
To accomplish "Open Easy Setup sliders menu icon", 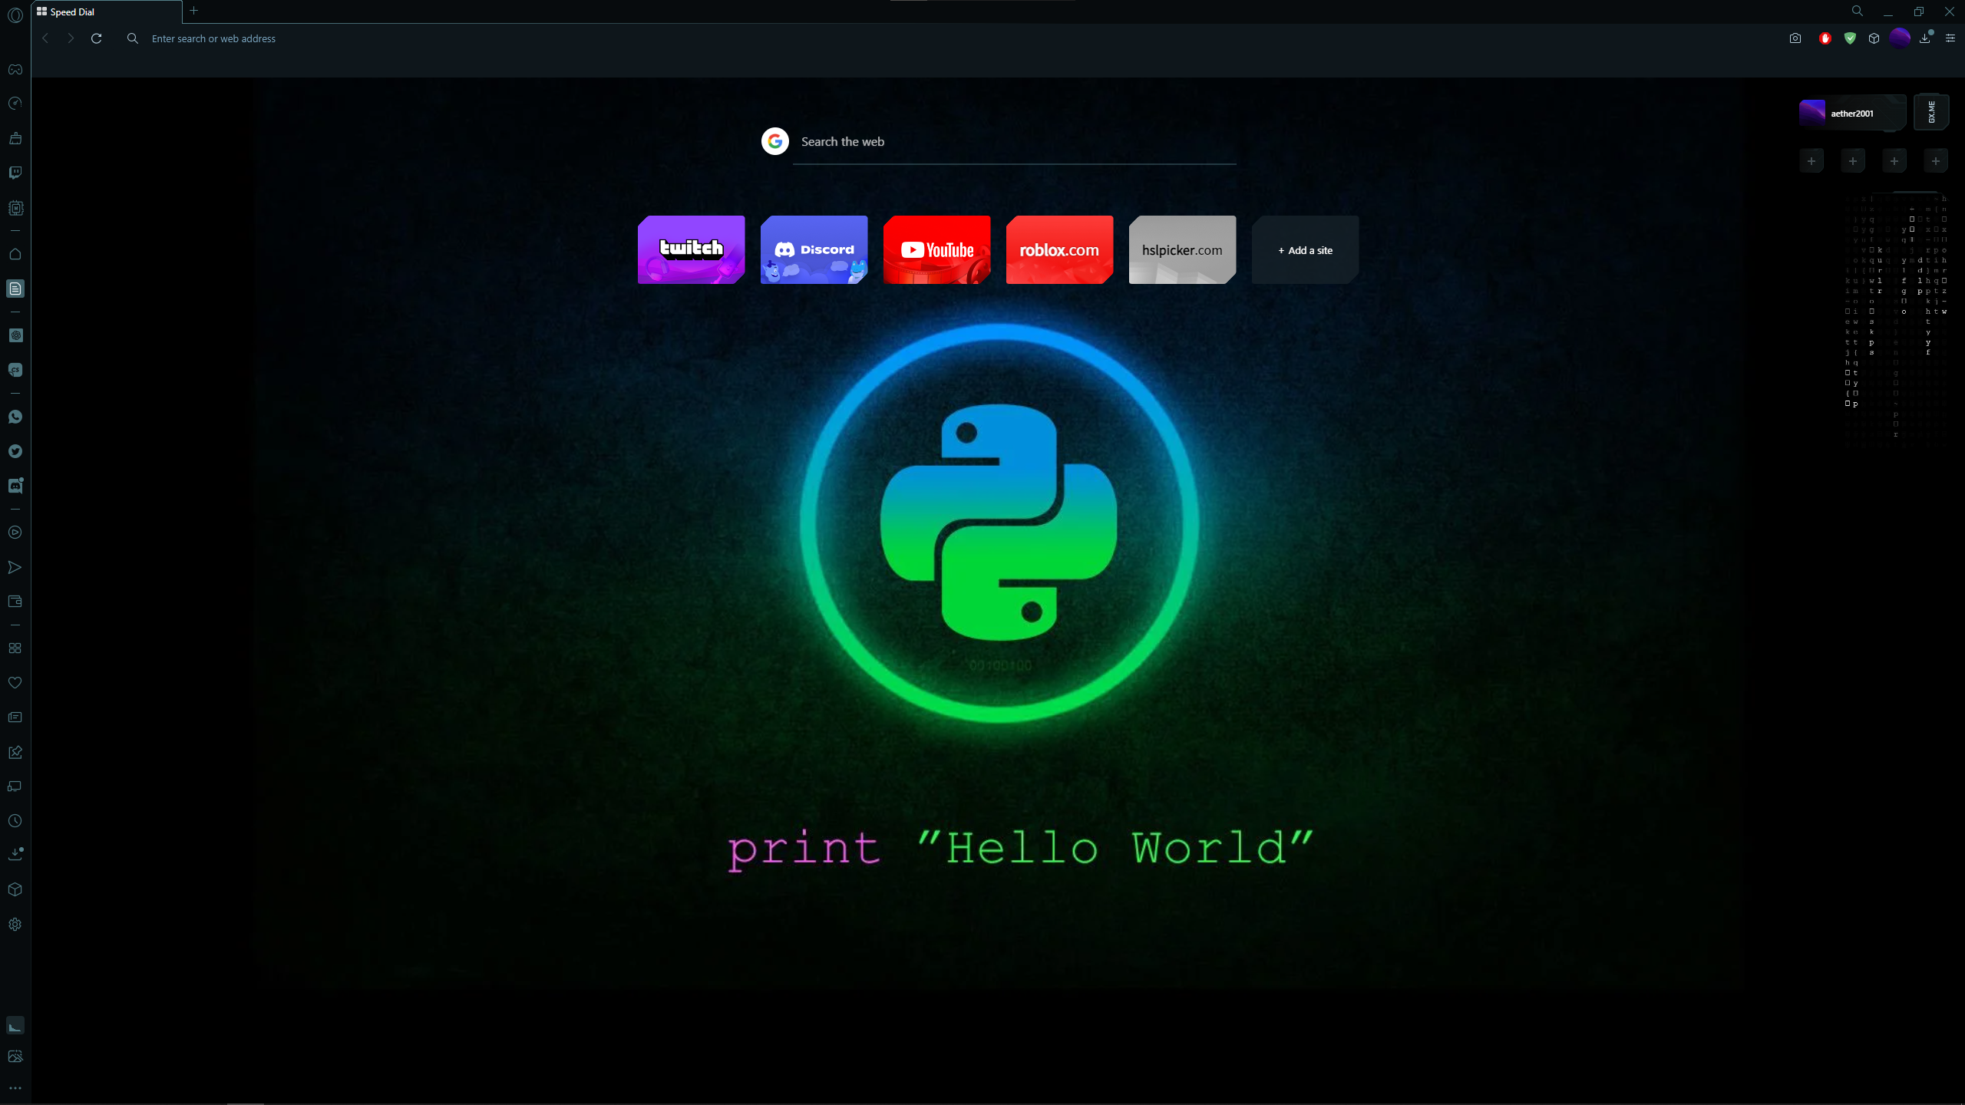I will (1950, 38).
